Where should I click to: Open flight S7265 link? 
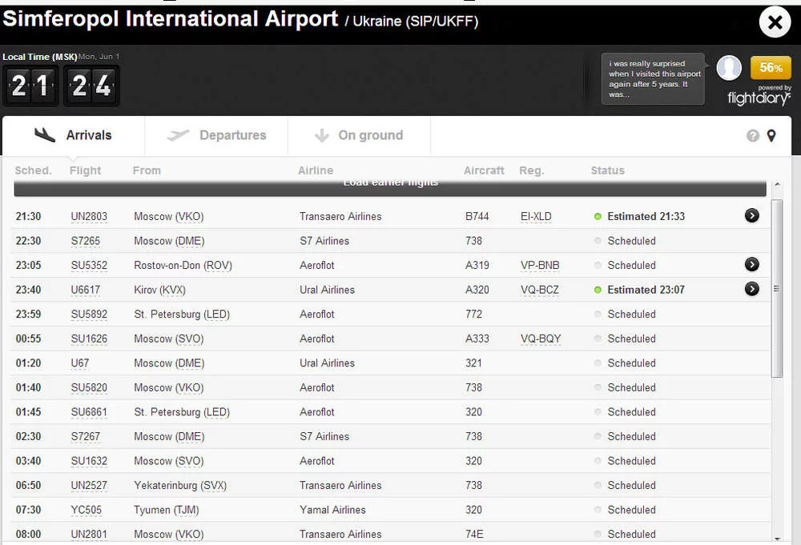pos(86,241)
